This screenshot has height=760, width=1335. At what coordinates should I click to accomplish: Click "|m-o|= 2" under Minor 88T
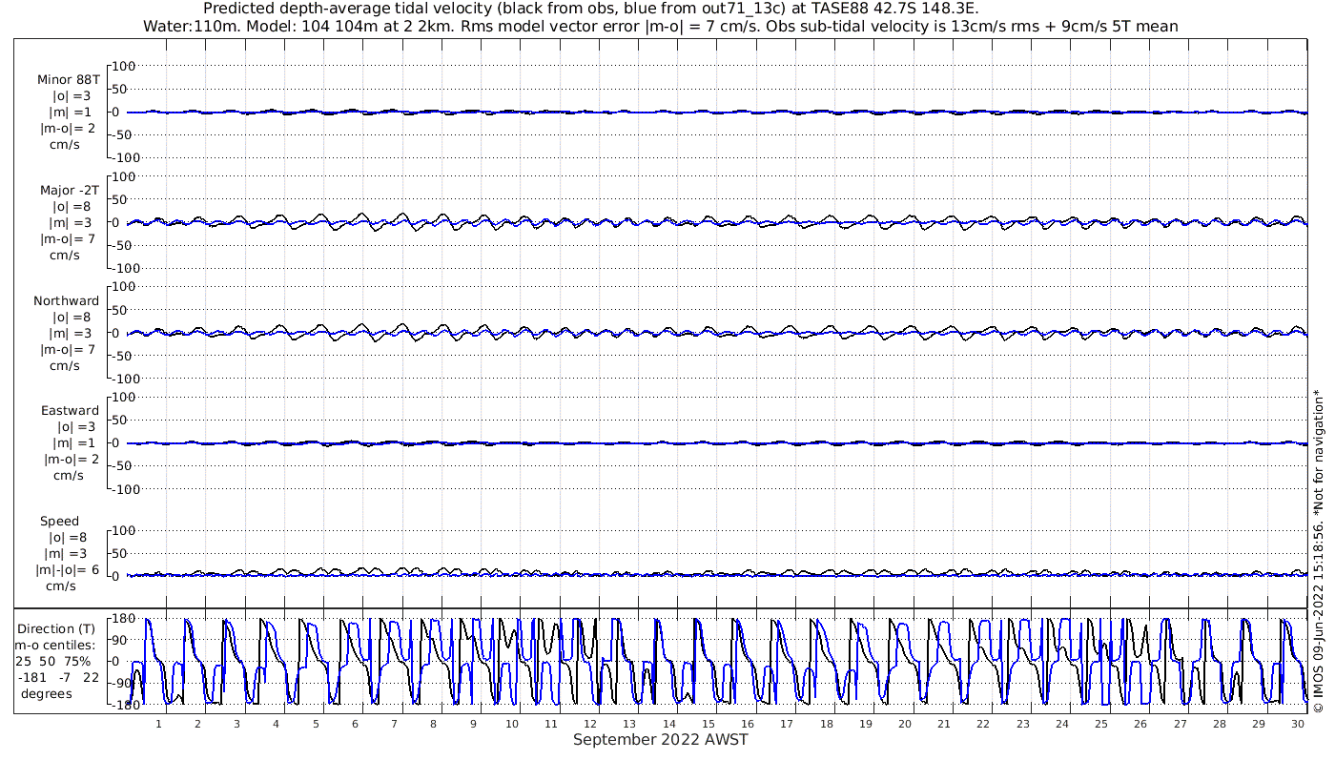(x=68, y=128)
